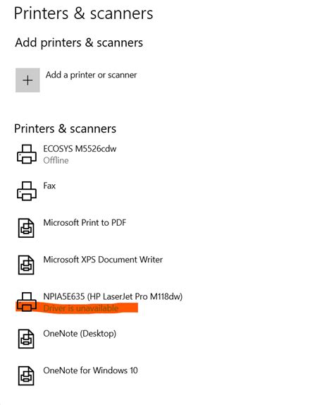Select the Fax device entry
This screenshot has height=405, width=334.
click(x=49, y=186)
